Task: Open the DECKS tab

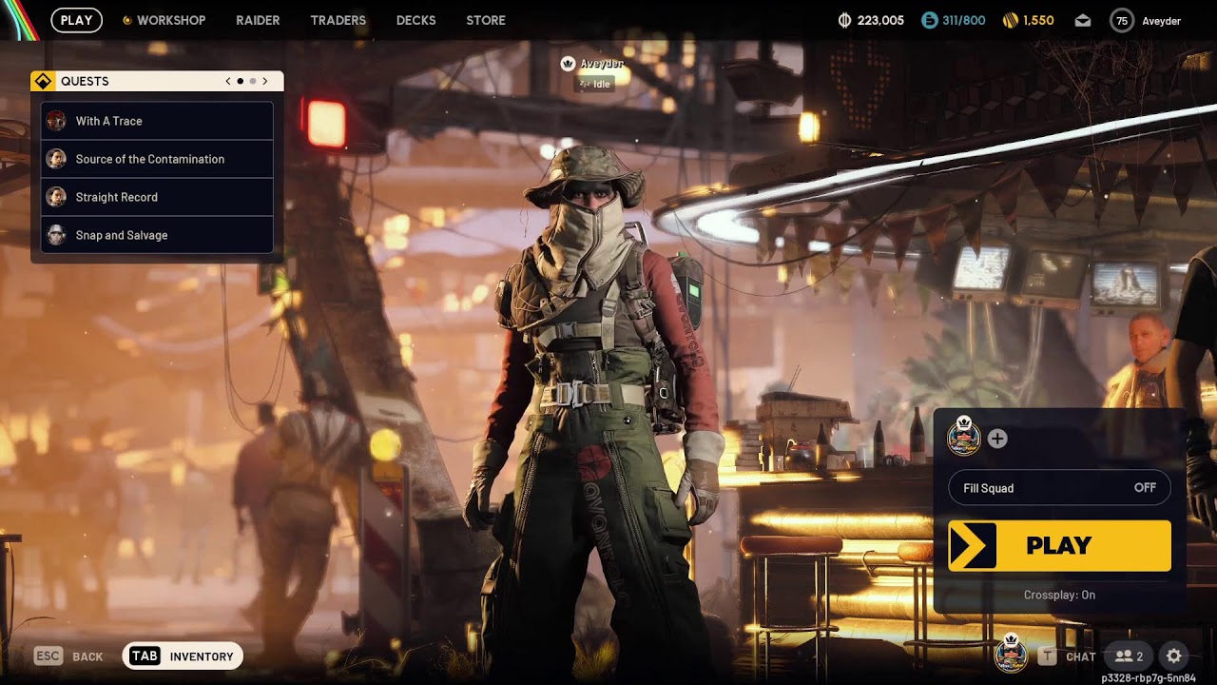Action: [415, 20]
